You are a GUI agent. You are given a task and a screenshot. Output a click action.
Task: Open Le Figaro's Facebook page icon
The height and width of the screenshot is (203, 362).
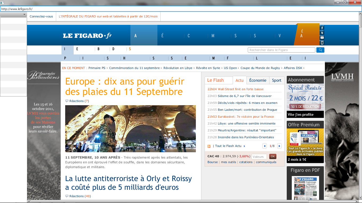[x=322, y=28]
